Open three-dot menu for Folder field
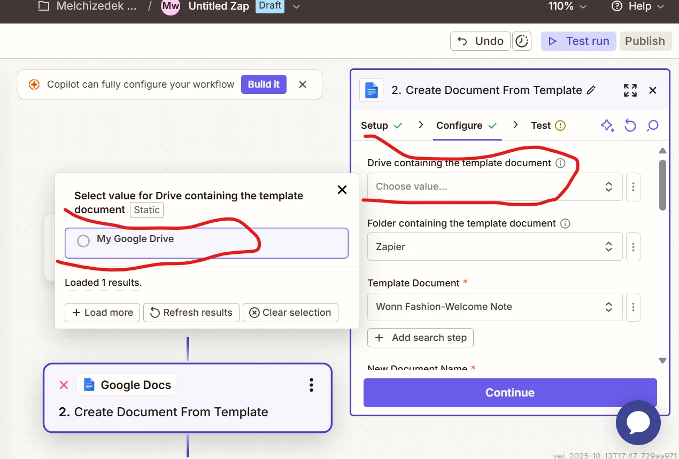 tap(633, 247)
